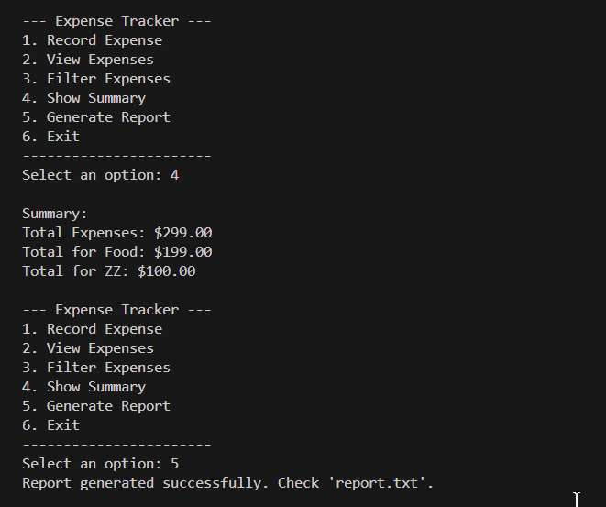Click the "Report generated successfully" message

point(146,483)
